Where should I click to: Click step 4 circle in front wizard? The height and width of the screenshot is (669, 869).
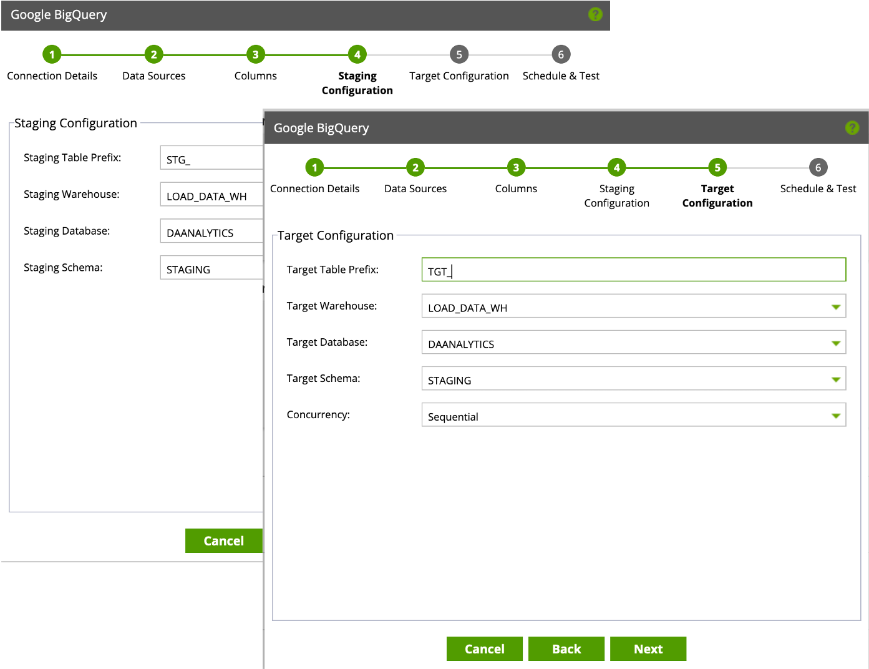coord(617,167)
